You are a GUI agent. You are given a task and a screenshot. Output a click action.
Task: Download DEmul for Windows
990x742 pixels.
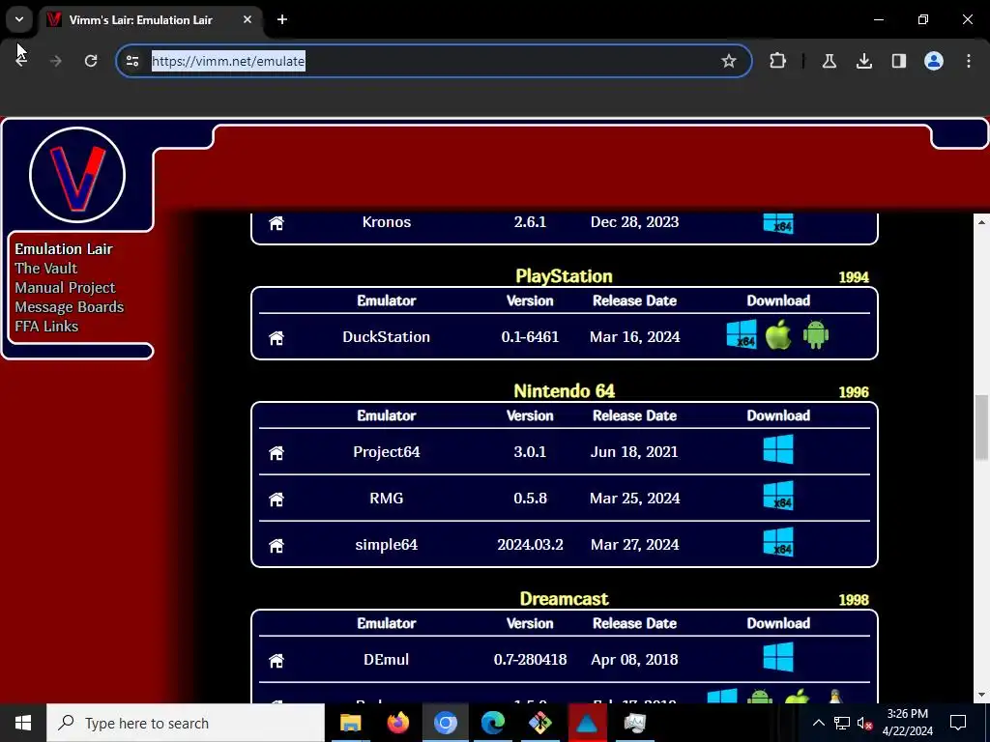point(778,657)
